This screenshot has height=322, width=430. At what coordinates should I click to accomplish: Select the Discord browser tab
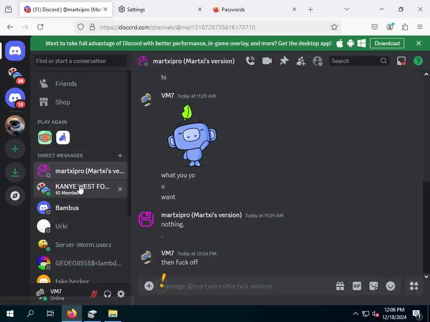coord(66,10)
